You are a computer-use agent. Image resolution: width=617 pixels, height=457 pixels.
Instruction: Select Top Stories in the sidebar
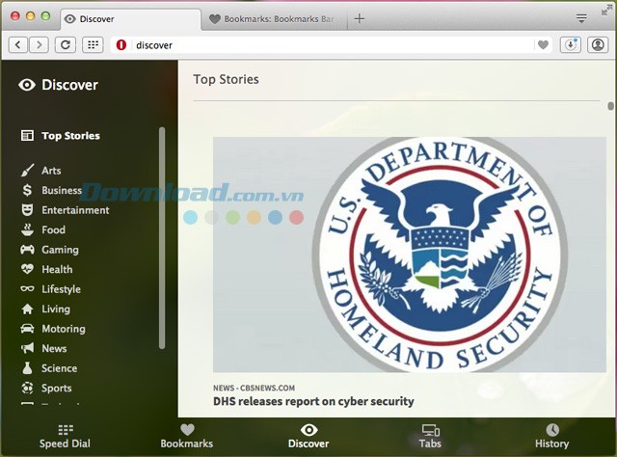(69, 136)
